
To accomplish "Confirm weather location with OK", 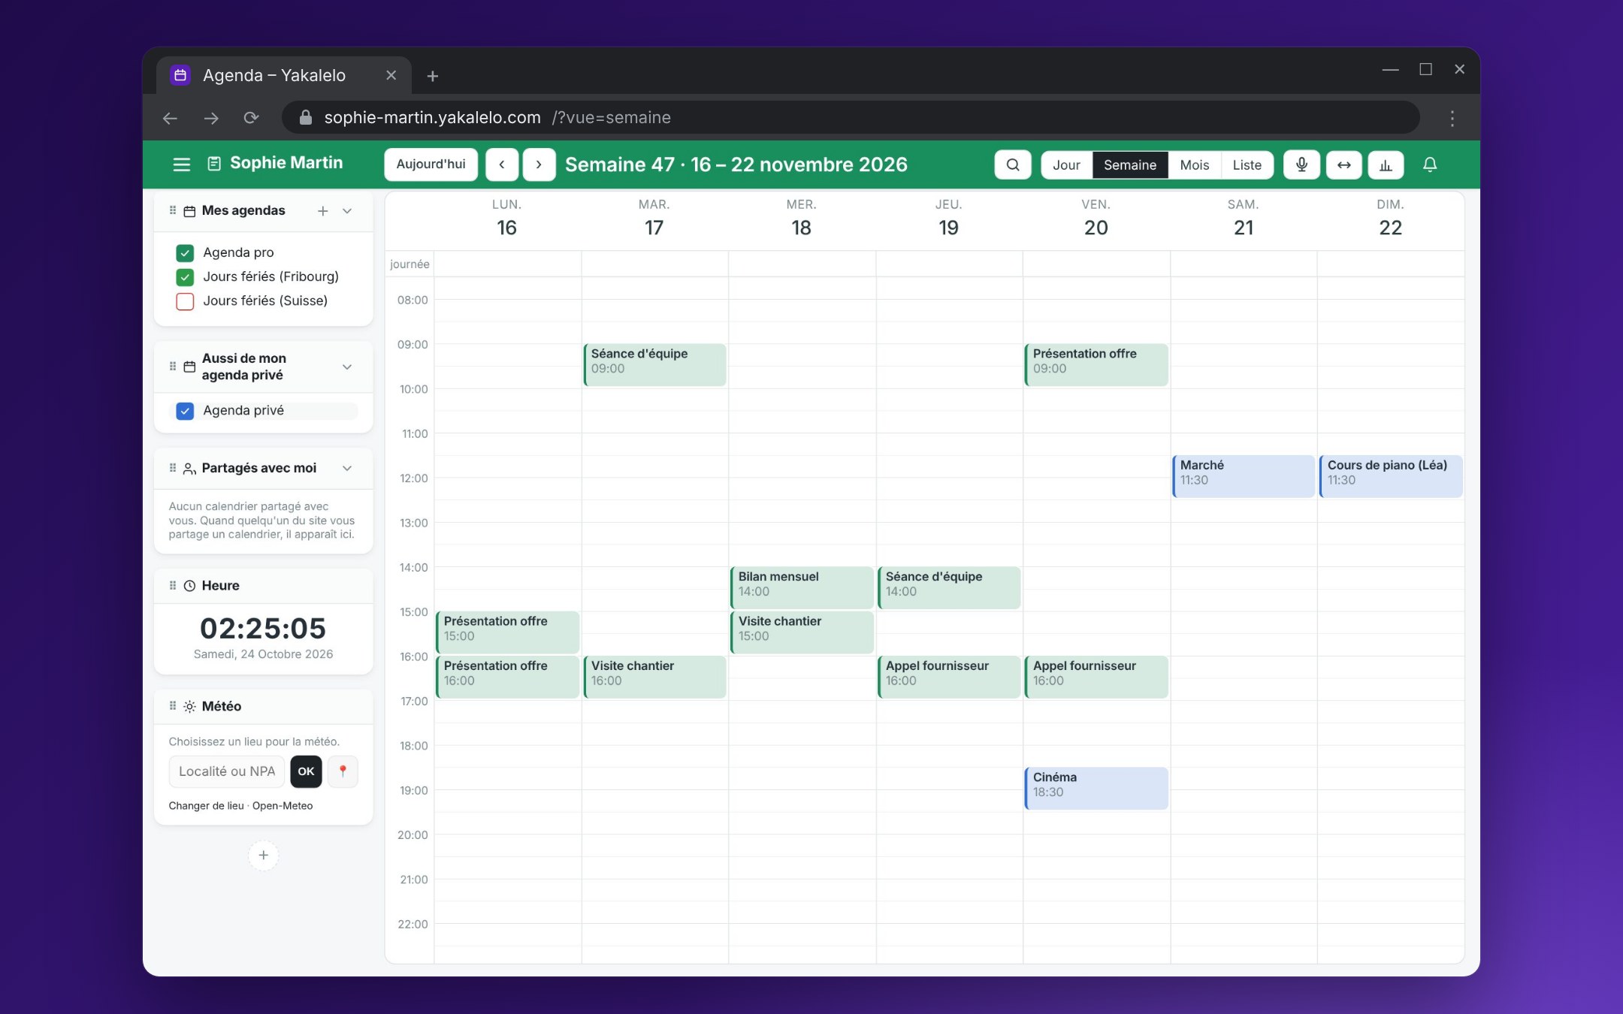I will tap(306, 771).
